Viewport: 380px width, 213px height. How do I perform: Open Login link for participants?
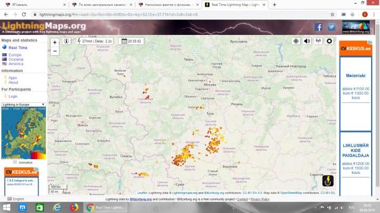tap(13, 96)
